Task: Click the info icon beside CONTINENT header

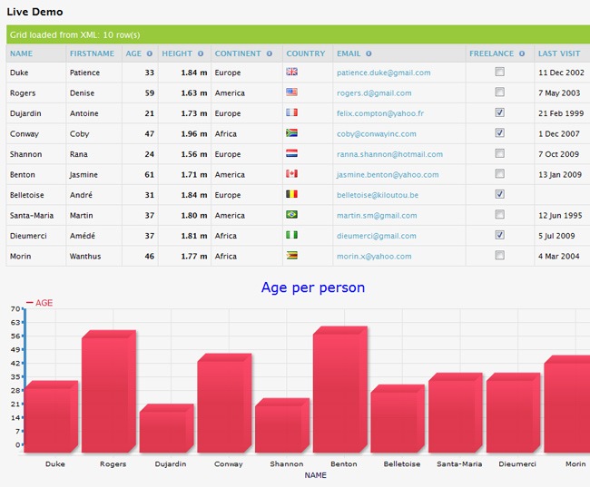Action: click(x=270, y=54)
